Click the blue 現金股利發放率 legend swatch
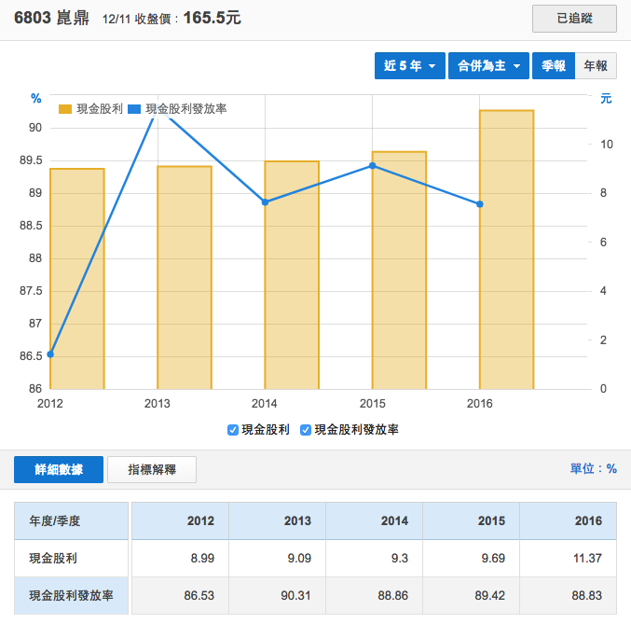This screenshot has height=624, width=631. click(135, 109)
